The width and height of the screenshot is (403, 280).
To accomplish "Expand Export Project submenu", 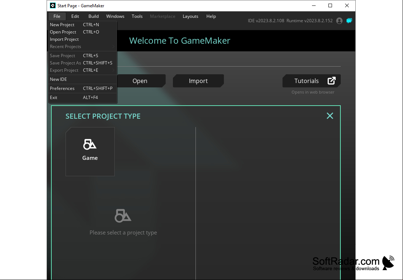I will pos(83,70).
